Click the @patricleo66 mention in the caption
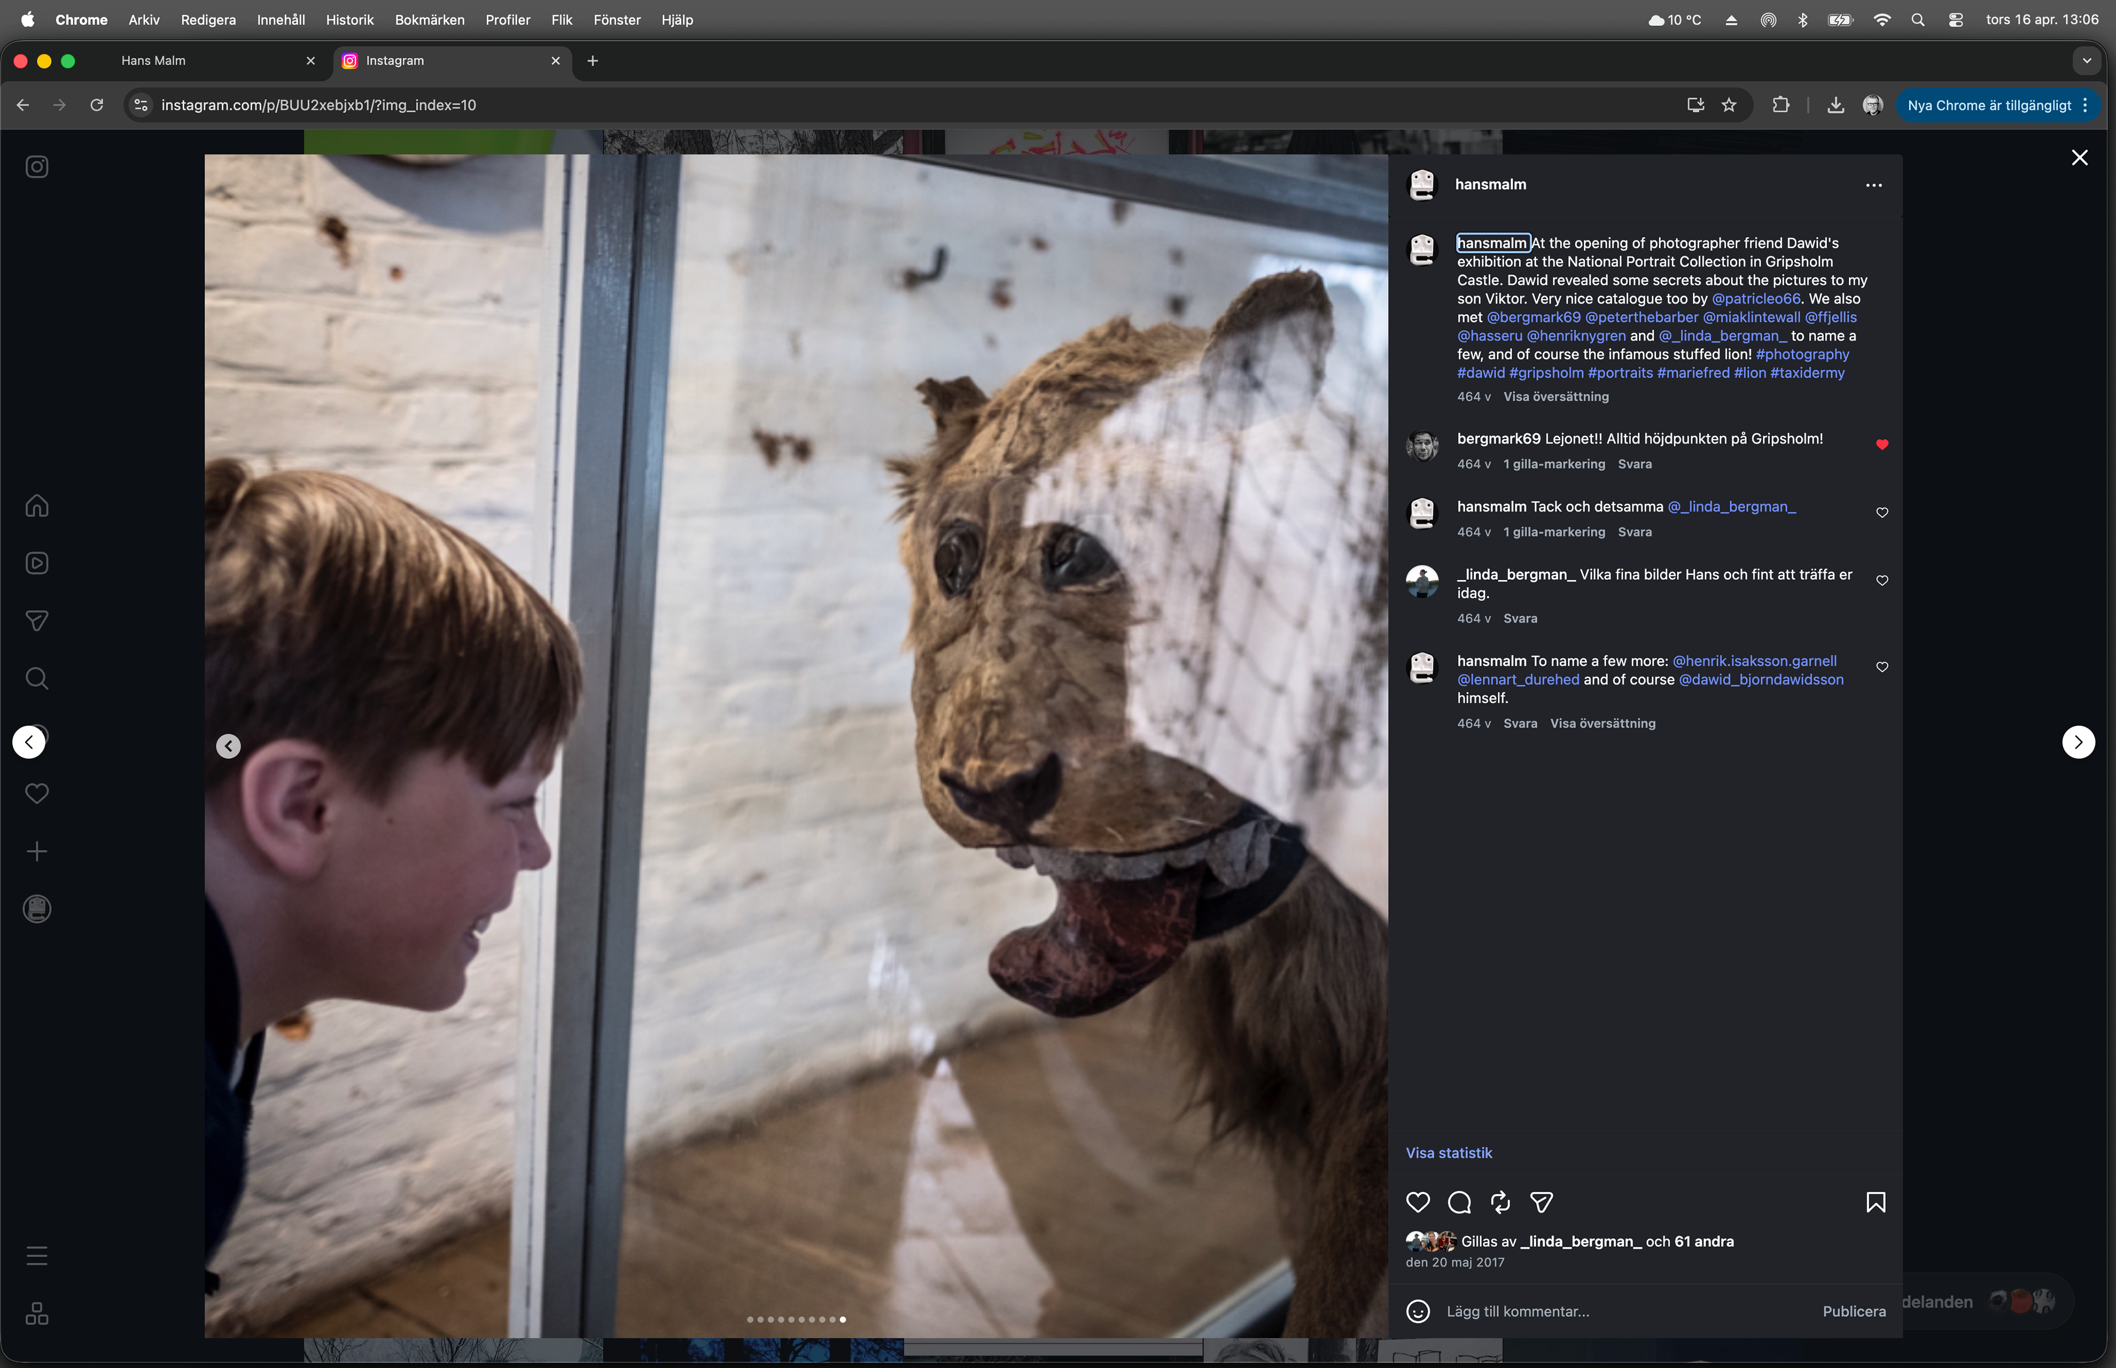The height and width of the screenshot is (1368, 2116). [x=1756, y=299]
